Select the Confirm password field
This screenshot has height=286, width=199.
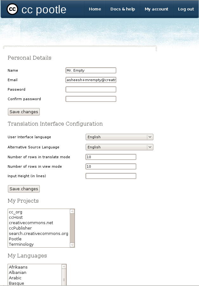pyautogui.click(x=91, y=99)
